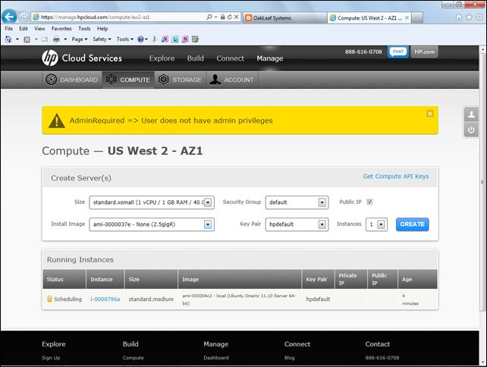
Task: Switch to the OakLeaf Systems tab
Action: click(284, 17)
